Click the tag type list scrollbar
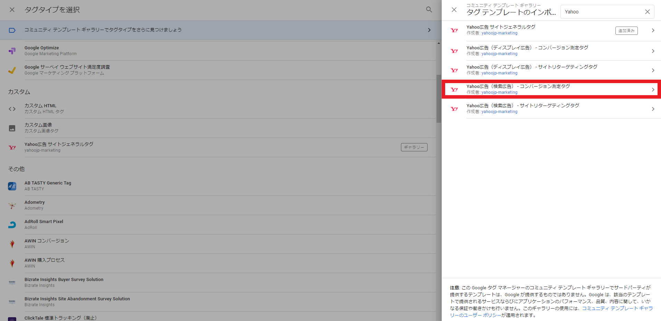The image size is (661, 321). point(439,99)
